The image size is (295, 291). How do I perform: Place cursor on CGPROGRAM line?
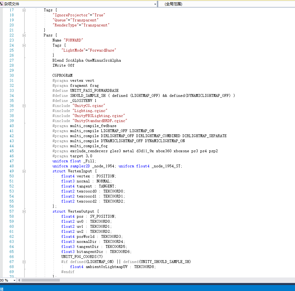tap(62, 76)
